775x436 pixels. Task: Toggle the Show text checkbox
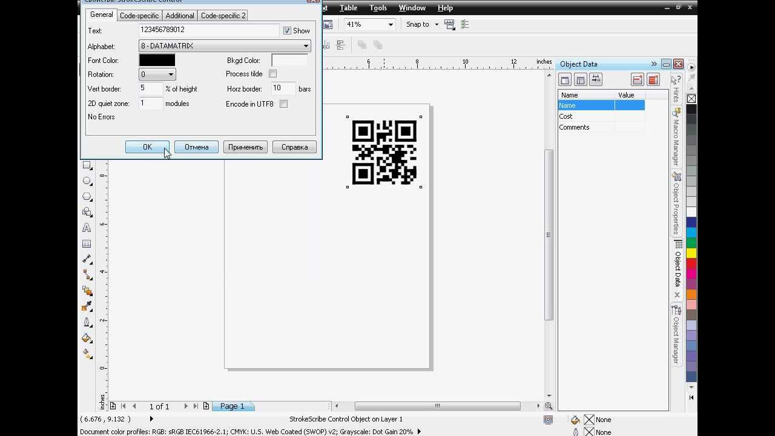tap(287, 30)
